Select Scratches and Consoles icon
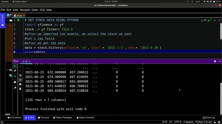This screenshot has height=124, width=222. coord(11,76)
